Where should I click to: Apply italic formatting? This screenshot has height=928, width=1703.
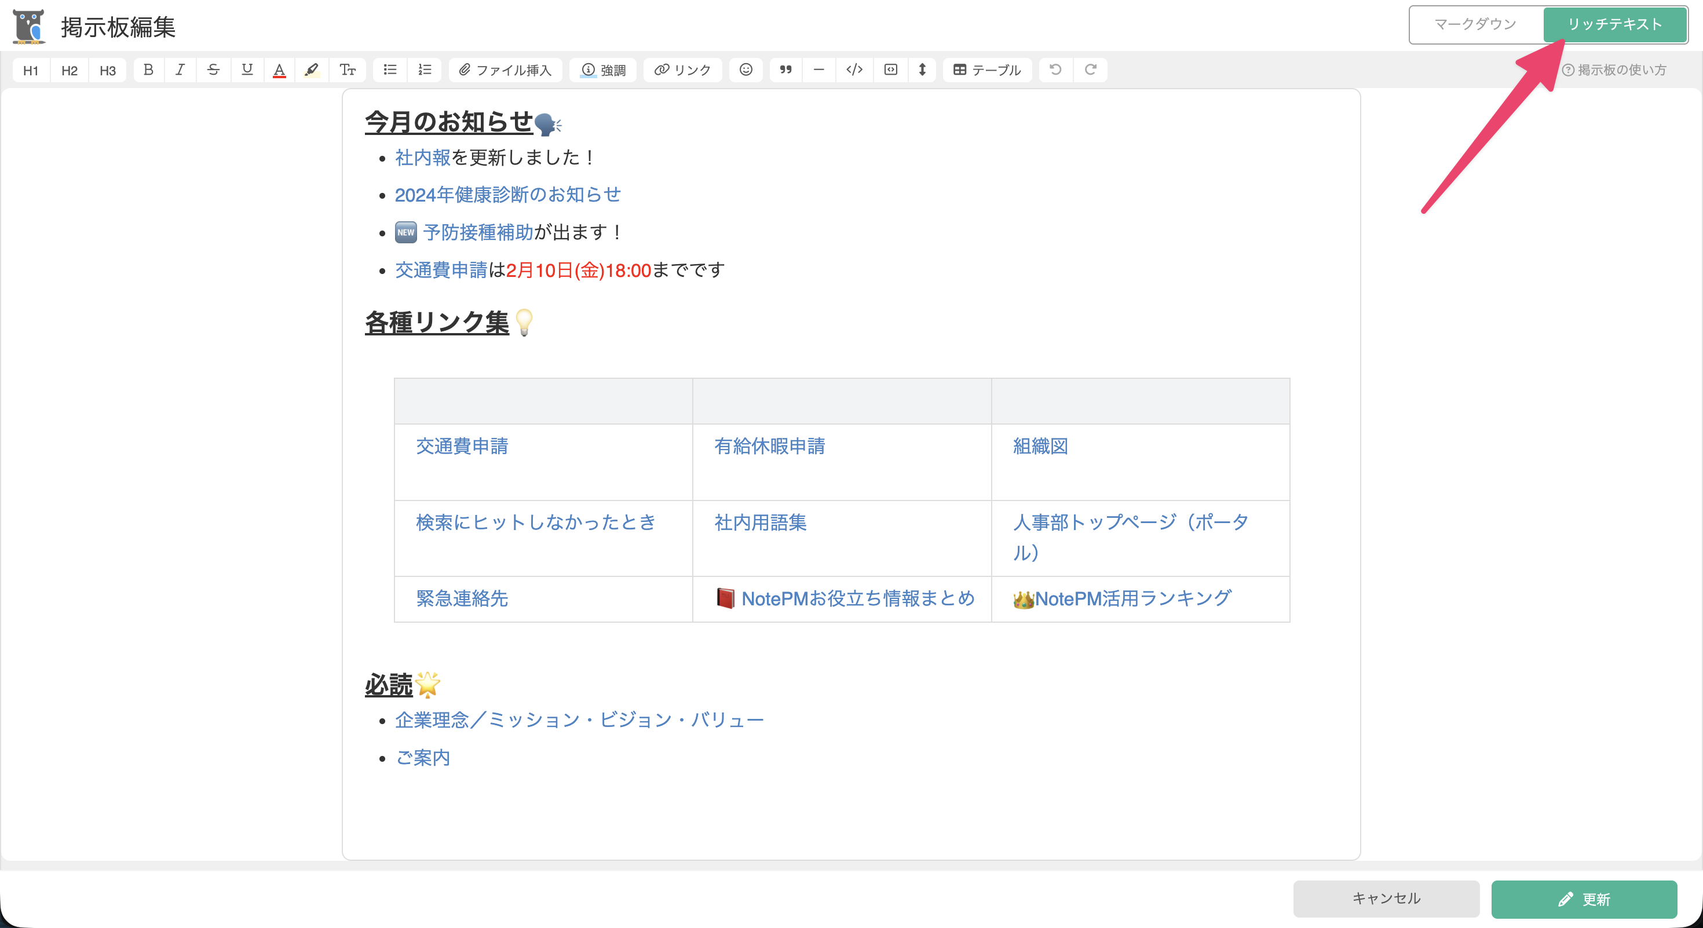(180, 70)
